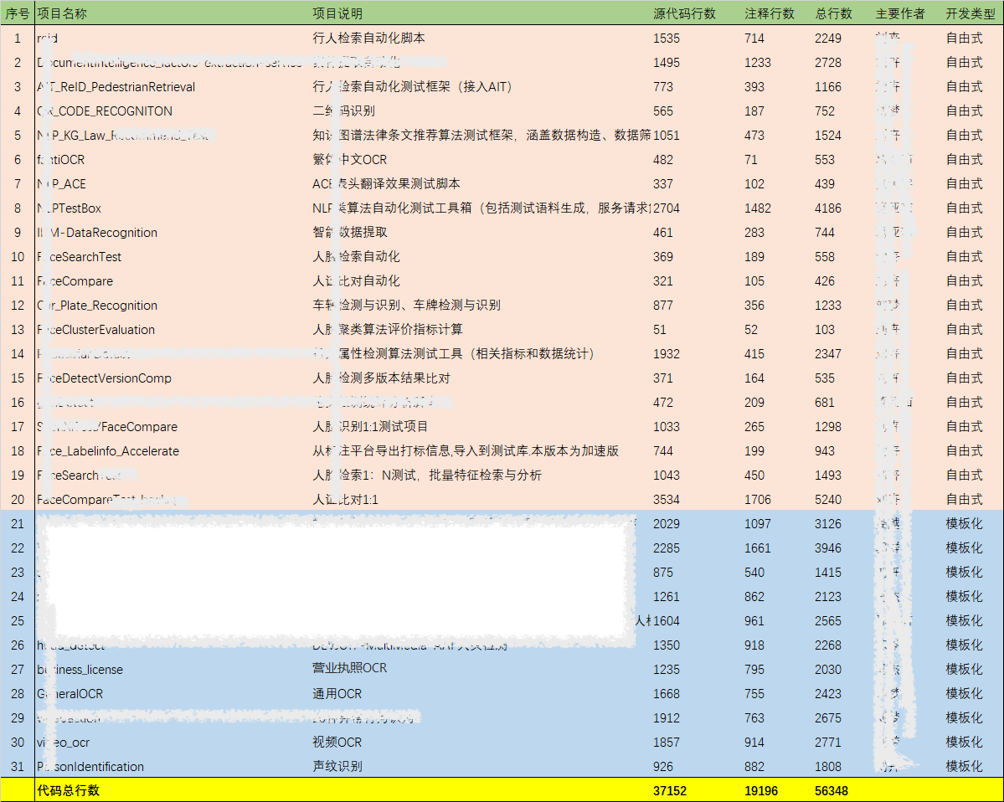Click row number 16 cell

click(x=18, y=404)
